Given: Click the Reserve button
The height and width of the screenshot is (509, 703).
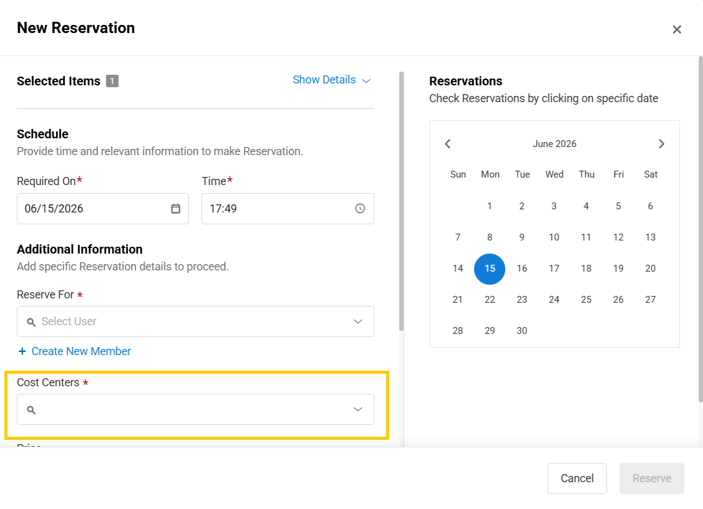Looking at the screenshot, I should pos(651,478).
